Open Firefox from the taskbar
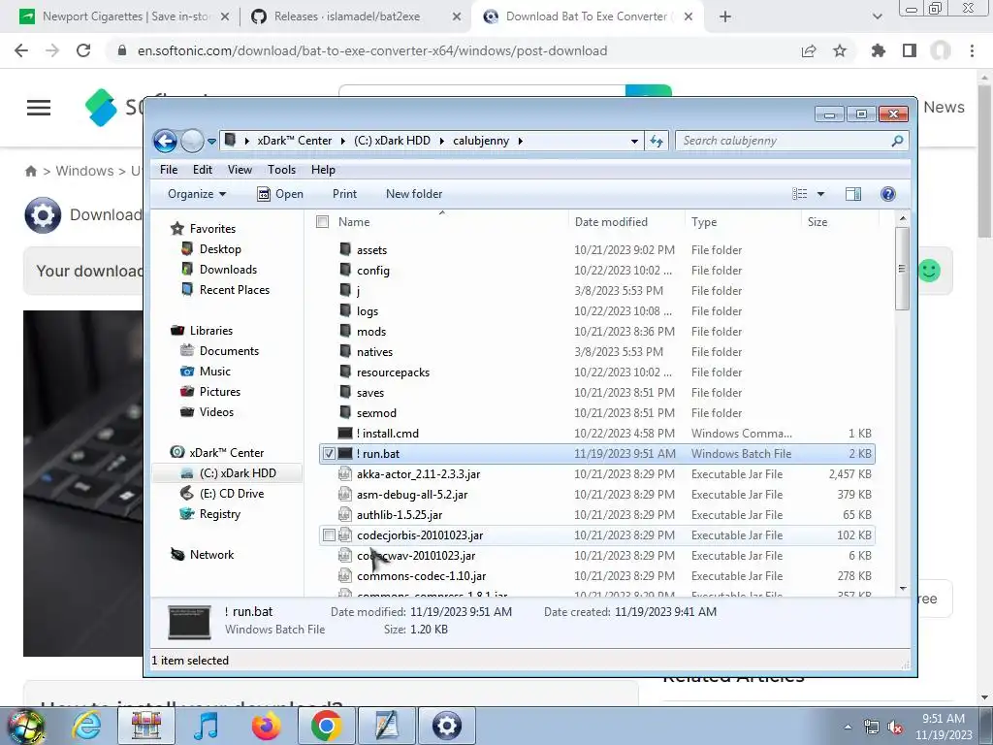The width and height of the screenshot is (993, 745). coord(267,726)
